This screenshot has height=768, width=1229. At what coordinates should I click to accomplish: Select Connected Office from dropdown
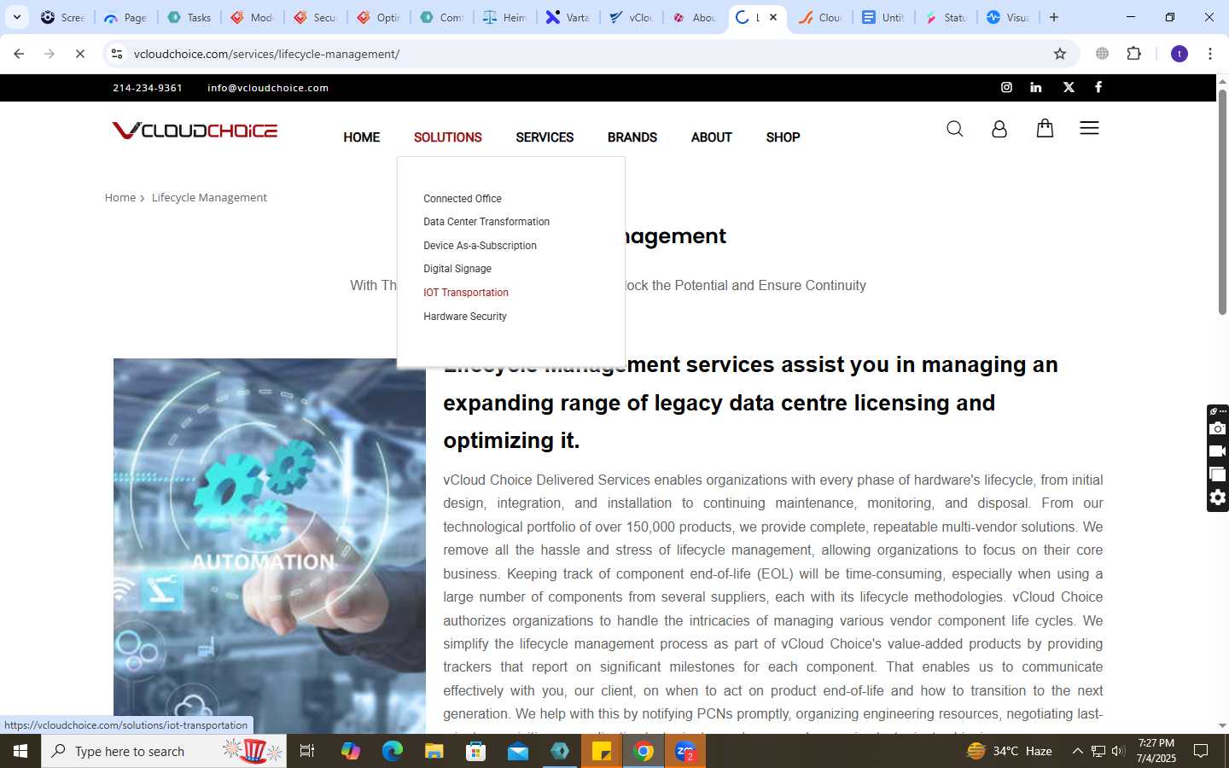click(x=463, y=199)
